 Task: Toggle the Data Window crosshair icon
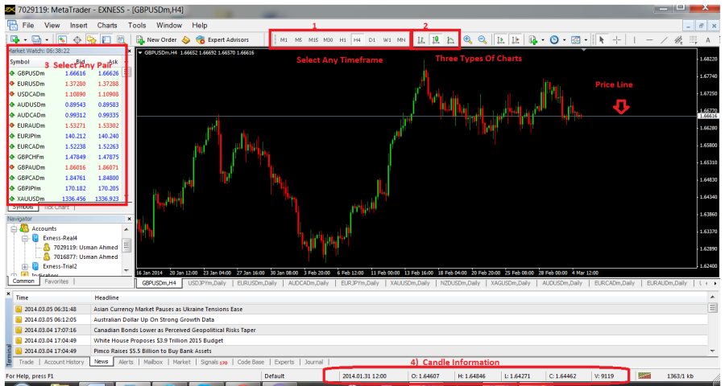[x=77, y=39]
